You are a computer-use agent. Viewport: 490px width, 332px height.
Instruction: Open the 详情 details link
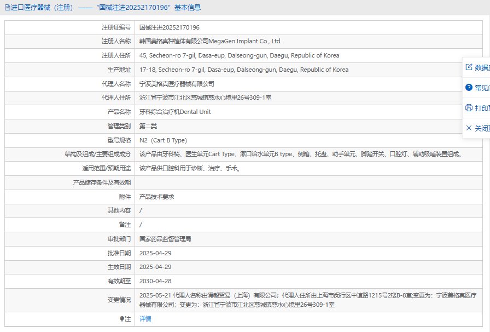click(145, 319)
